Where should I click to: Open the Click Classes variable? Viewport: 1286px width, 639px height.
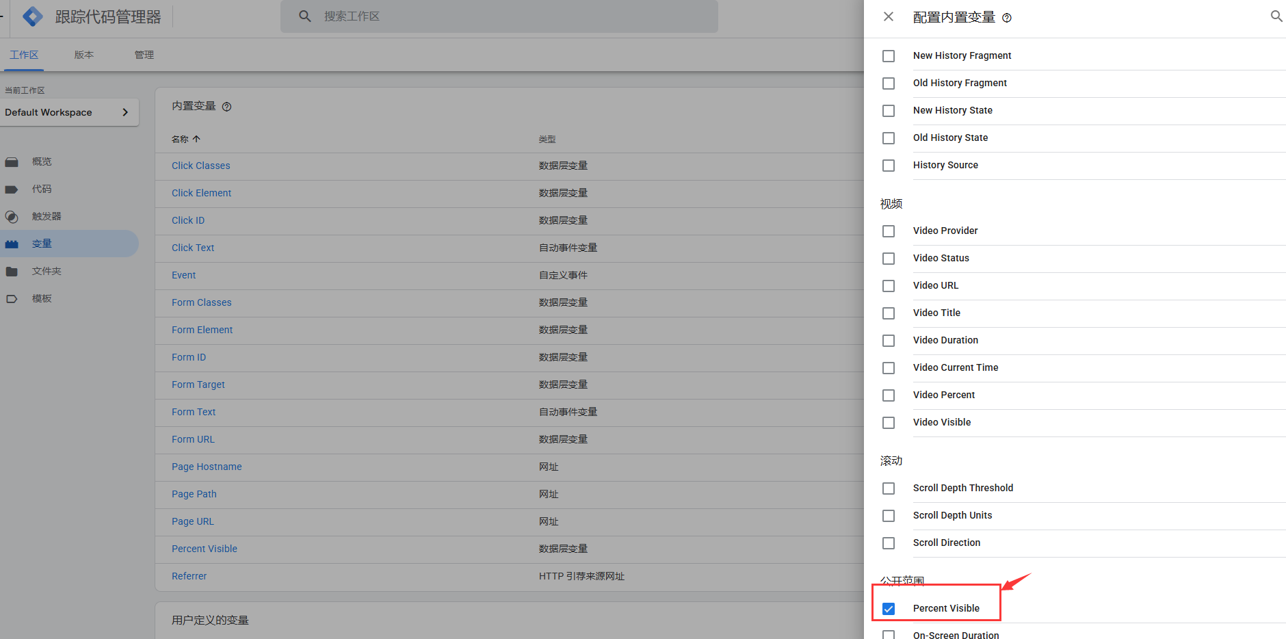(201, 166)
